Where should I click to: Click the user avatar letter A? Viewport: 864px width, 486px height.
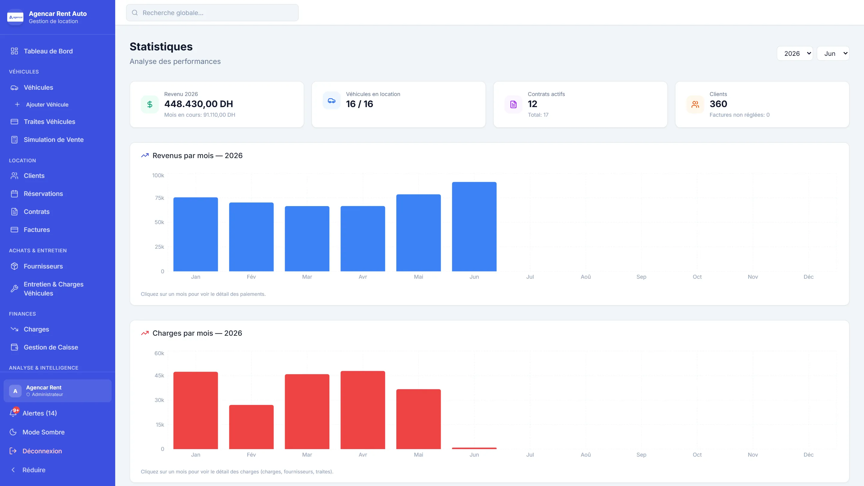coord(15,391)
